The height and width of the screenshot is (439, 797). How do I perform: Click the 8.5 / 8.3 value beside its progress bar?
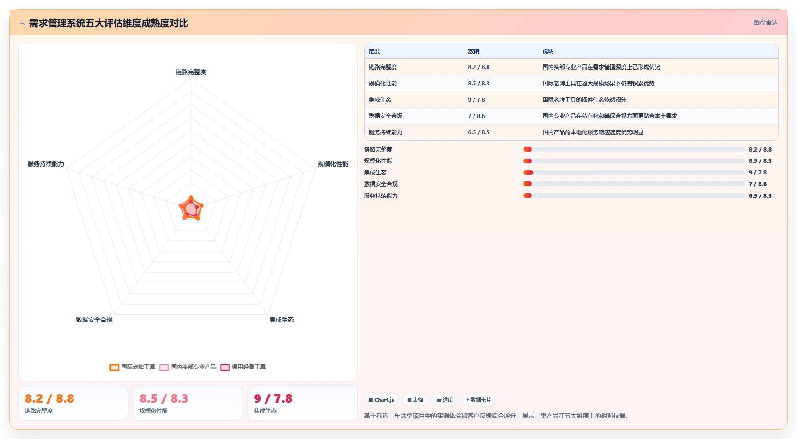tap(760, 161)
